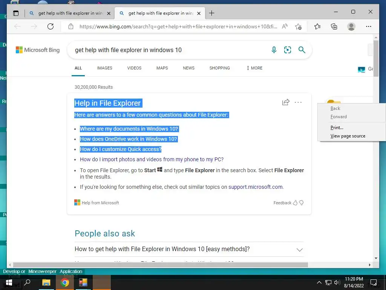
Task: Switch to MAPS results tab
Action: (x=162, y=68)
